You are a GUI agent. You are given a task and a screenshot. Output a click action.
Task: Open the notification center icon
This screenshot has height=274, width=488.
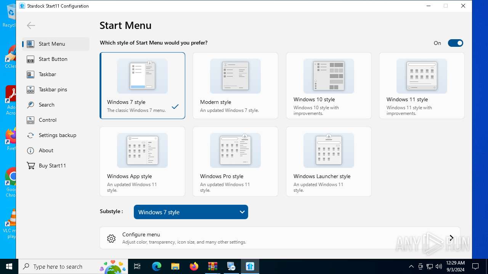coord(475,266)
